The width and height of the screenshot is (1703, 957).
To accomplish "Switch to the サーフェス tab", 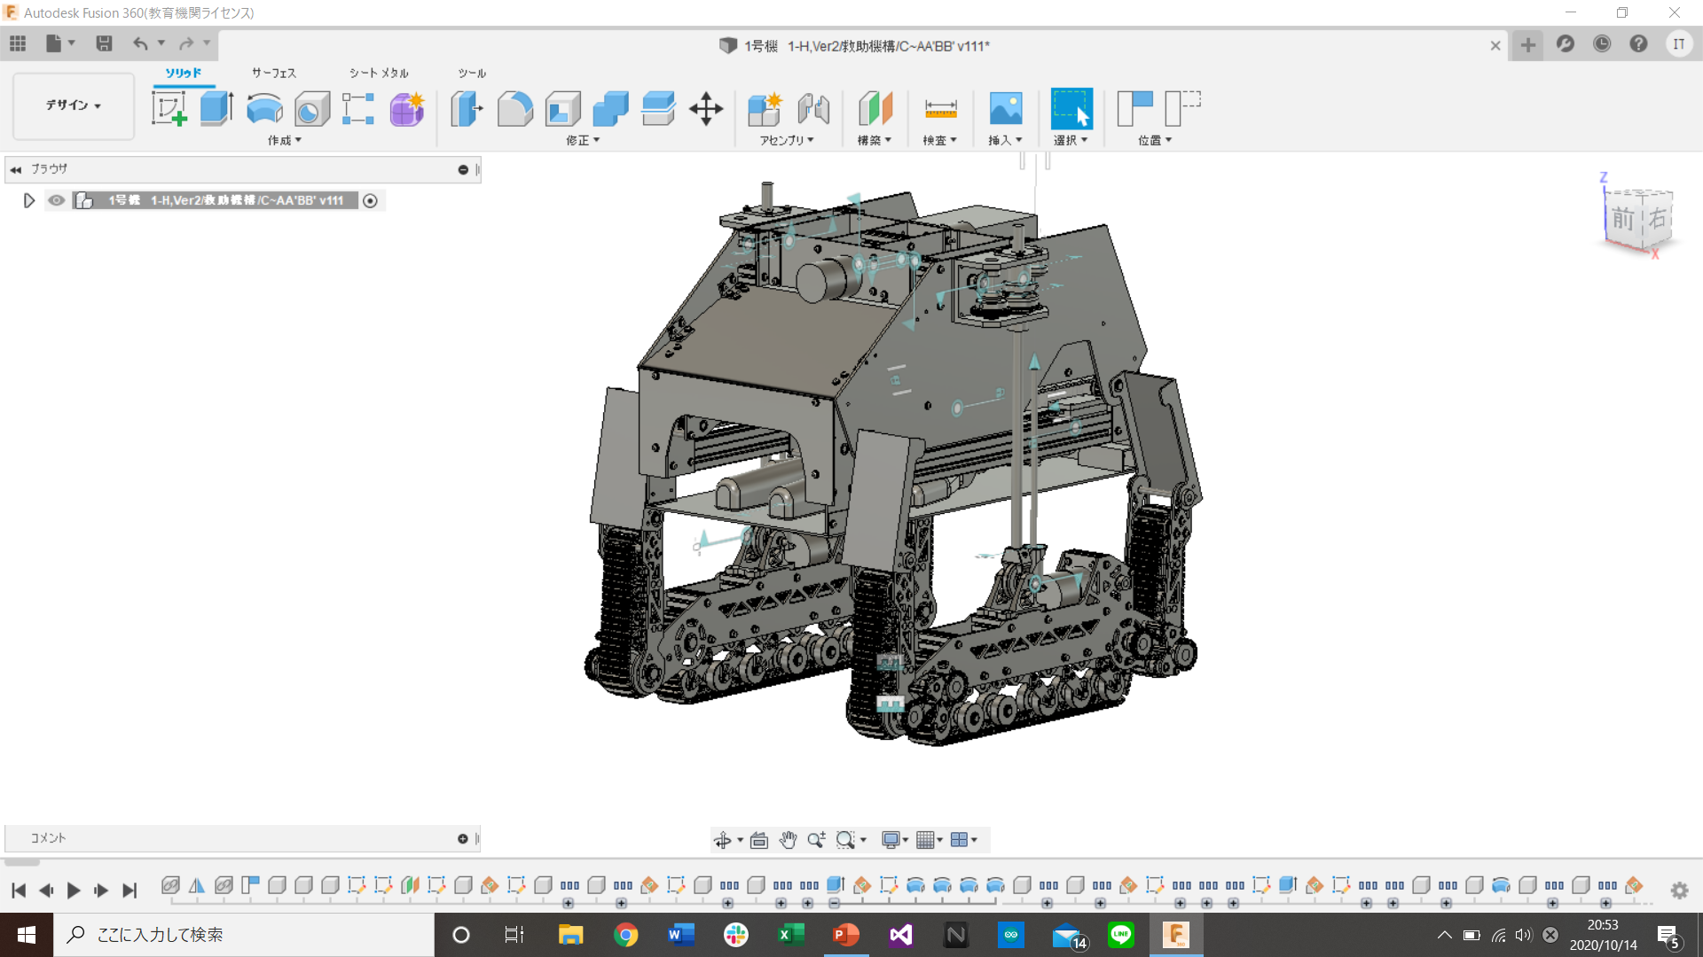I will point(273,73).
